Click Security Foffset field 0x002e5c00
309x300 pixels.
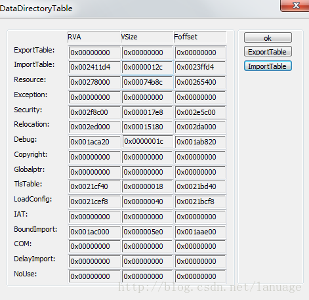200,112
